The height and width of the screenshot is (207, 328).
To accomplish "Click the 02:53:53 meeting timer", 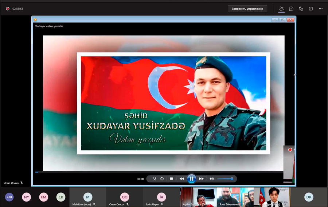I will point(18,9).
